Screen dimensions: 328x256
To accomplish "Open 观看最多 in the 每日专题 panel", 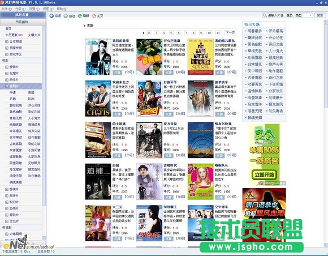I will [255, 31].
